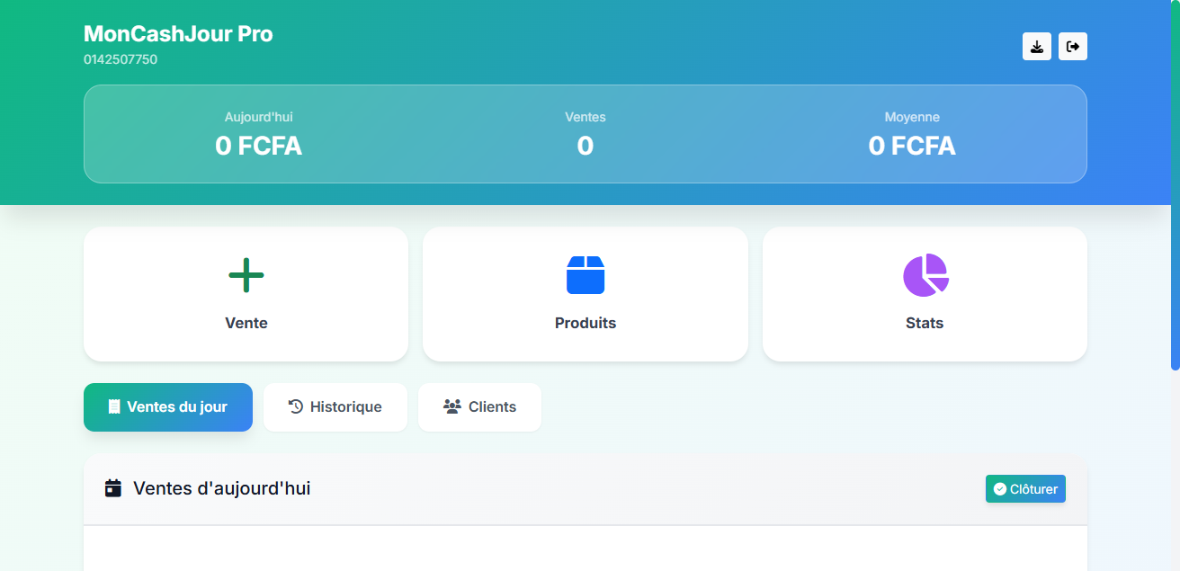Click the blue box icon for Produits
The height and width of the screenshot is (571, 1180).
(586, 275)
